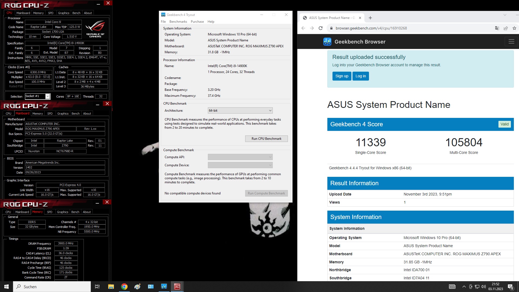Show hidden system tray icons
Screen dimensions: 519x292
pos(464,287)
